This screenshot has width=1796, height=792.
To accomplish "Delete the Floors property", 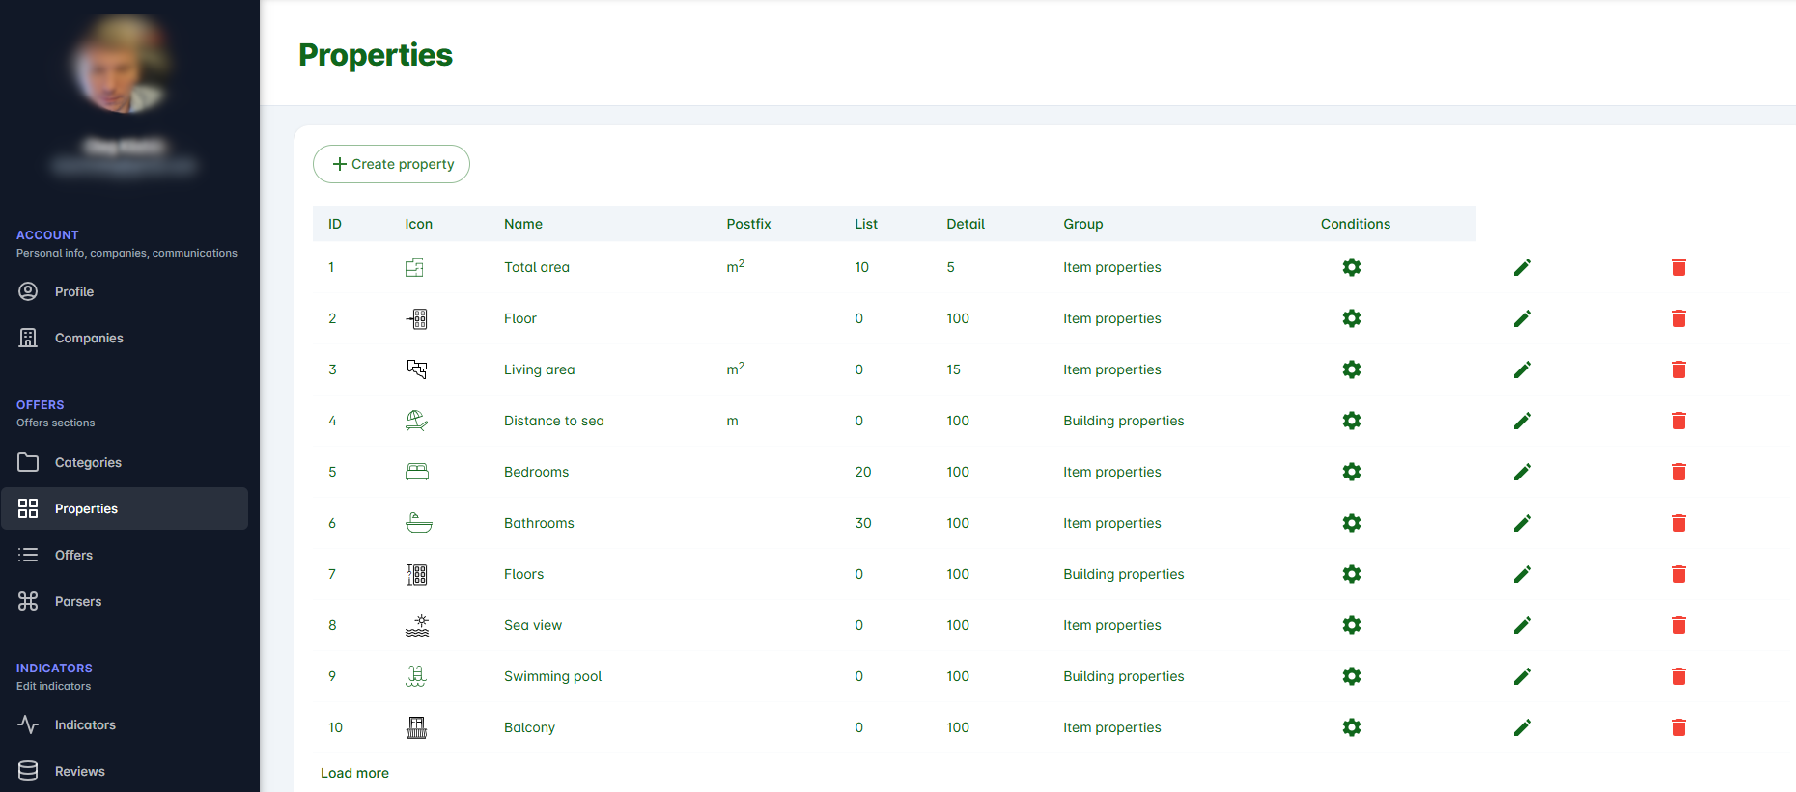I will [x=1679, y=574].
